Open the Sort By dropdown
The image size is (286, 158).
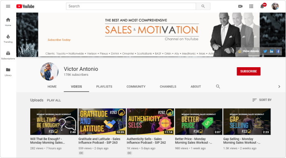click(x=262, y=100)
